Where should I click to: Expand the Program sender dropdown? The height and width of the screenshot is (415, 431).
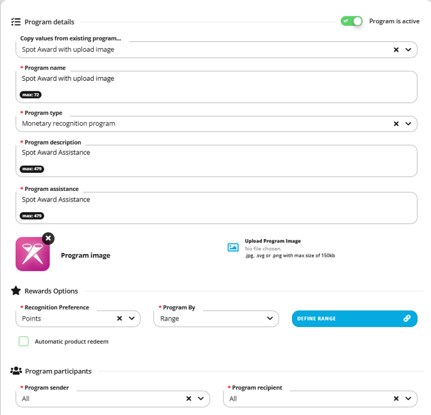[201, 399]
